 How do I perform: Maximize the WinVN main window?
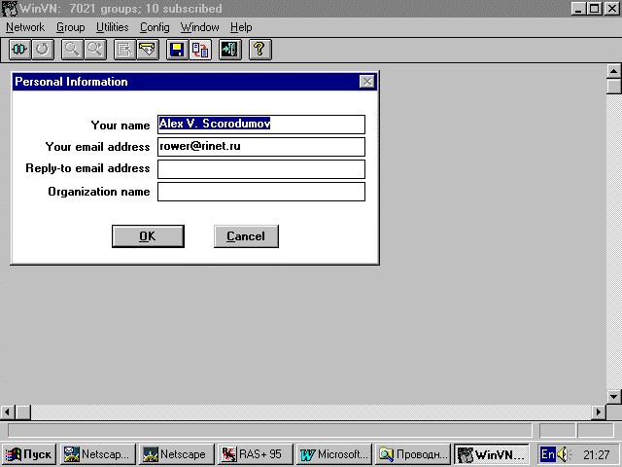pos(594,9)
